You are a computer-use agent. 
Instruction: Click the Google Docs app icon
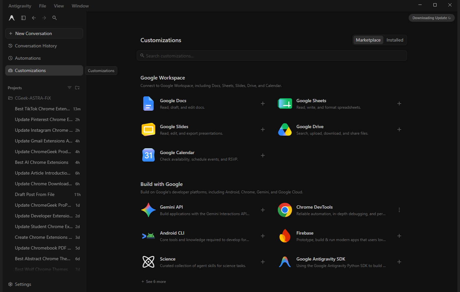(148, 103)
